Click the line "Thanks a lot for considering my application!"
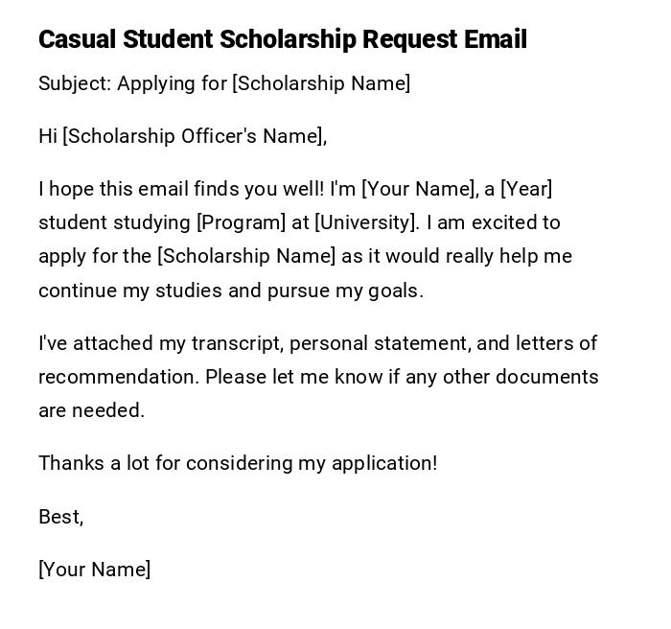Image resolution: width=671 pixels, height=629 pixels. [238, 463]
